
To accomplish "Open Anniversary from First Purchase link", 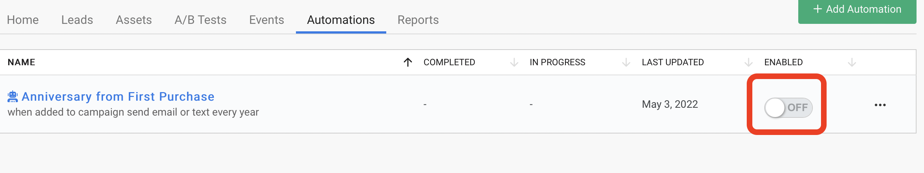I will (118, 97).
